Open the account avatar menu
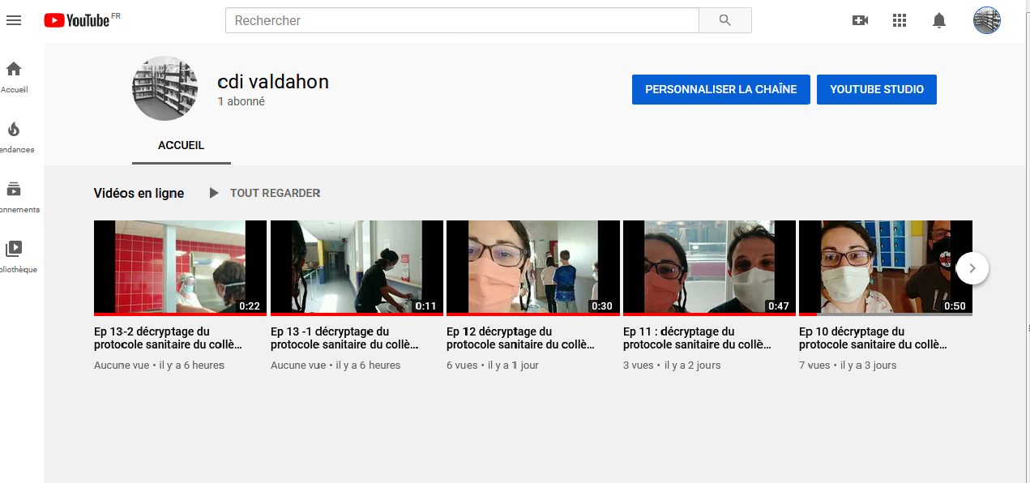 pyautogui.click(x=986, y=20)
